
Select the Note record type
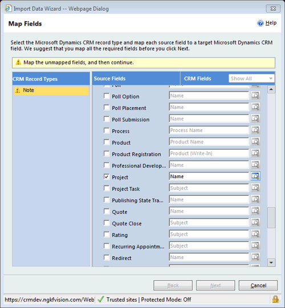pos(51,91)
